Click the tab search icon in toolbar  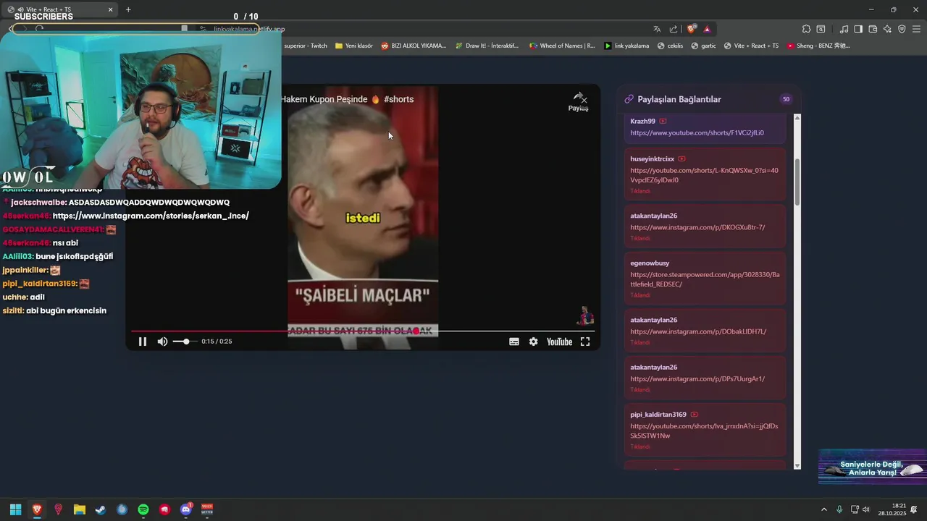(821, 29)
